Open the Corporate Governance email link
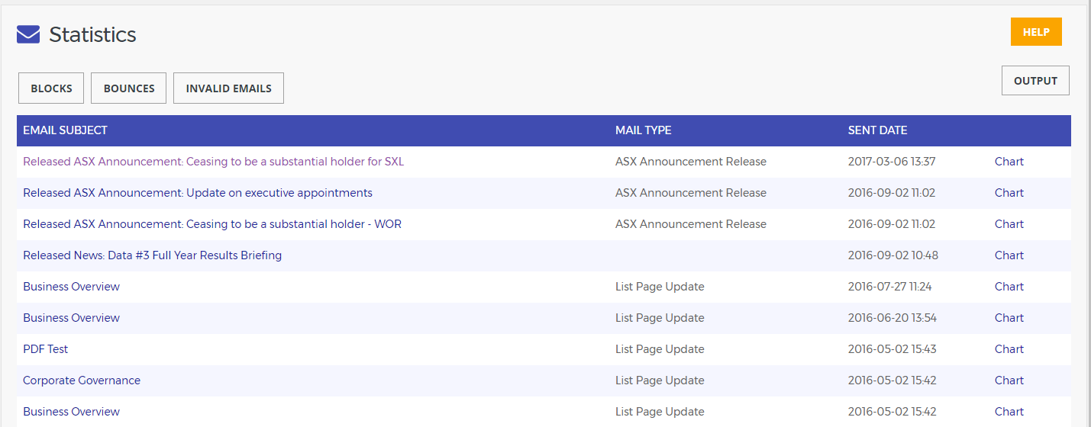The image size is (1091, 427). (82, 380)
